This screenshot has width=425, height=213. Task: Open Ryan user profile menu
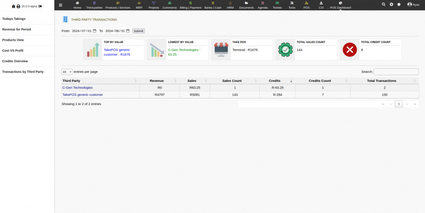click(x=413, y=5)
